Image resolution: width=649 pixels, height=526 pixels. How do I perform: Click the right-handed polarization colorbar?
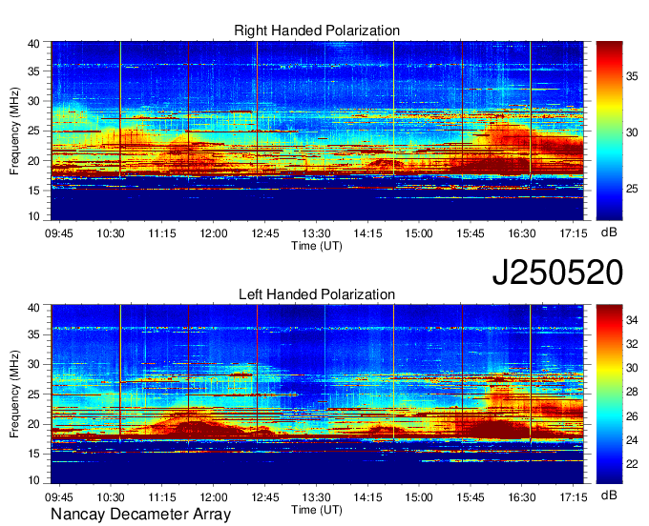[x=609, y=131]
